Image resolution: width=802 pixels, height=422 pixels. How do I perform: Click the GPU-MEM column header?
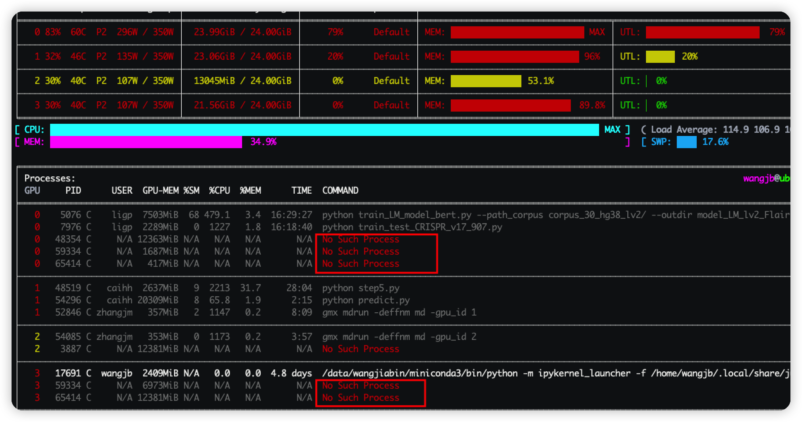[x=161, y=190]
